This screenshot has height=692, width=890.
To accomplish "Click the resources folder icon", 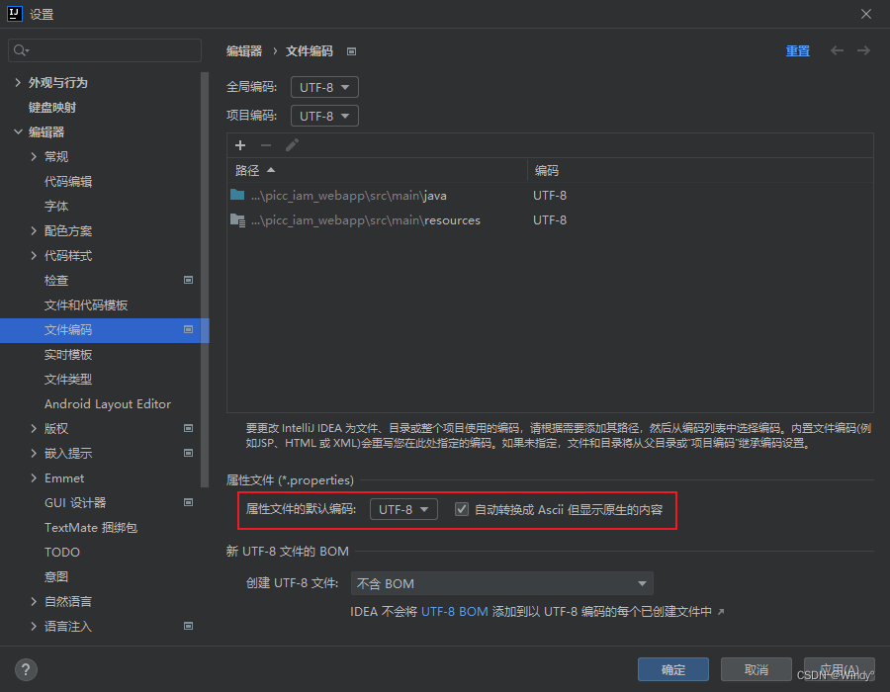I will [237, 220].
